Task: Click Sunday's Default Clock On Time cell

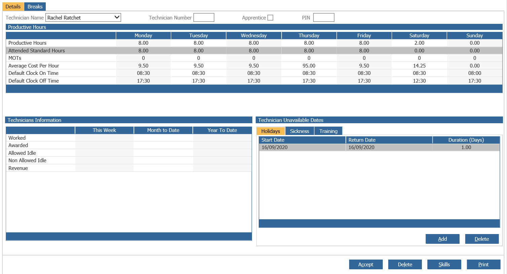Action: coord(474,73)
